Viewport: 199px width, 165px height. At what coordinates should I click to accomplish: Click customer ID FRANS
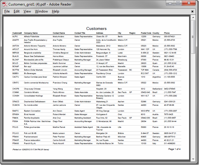[x=15, y=144]
